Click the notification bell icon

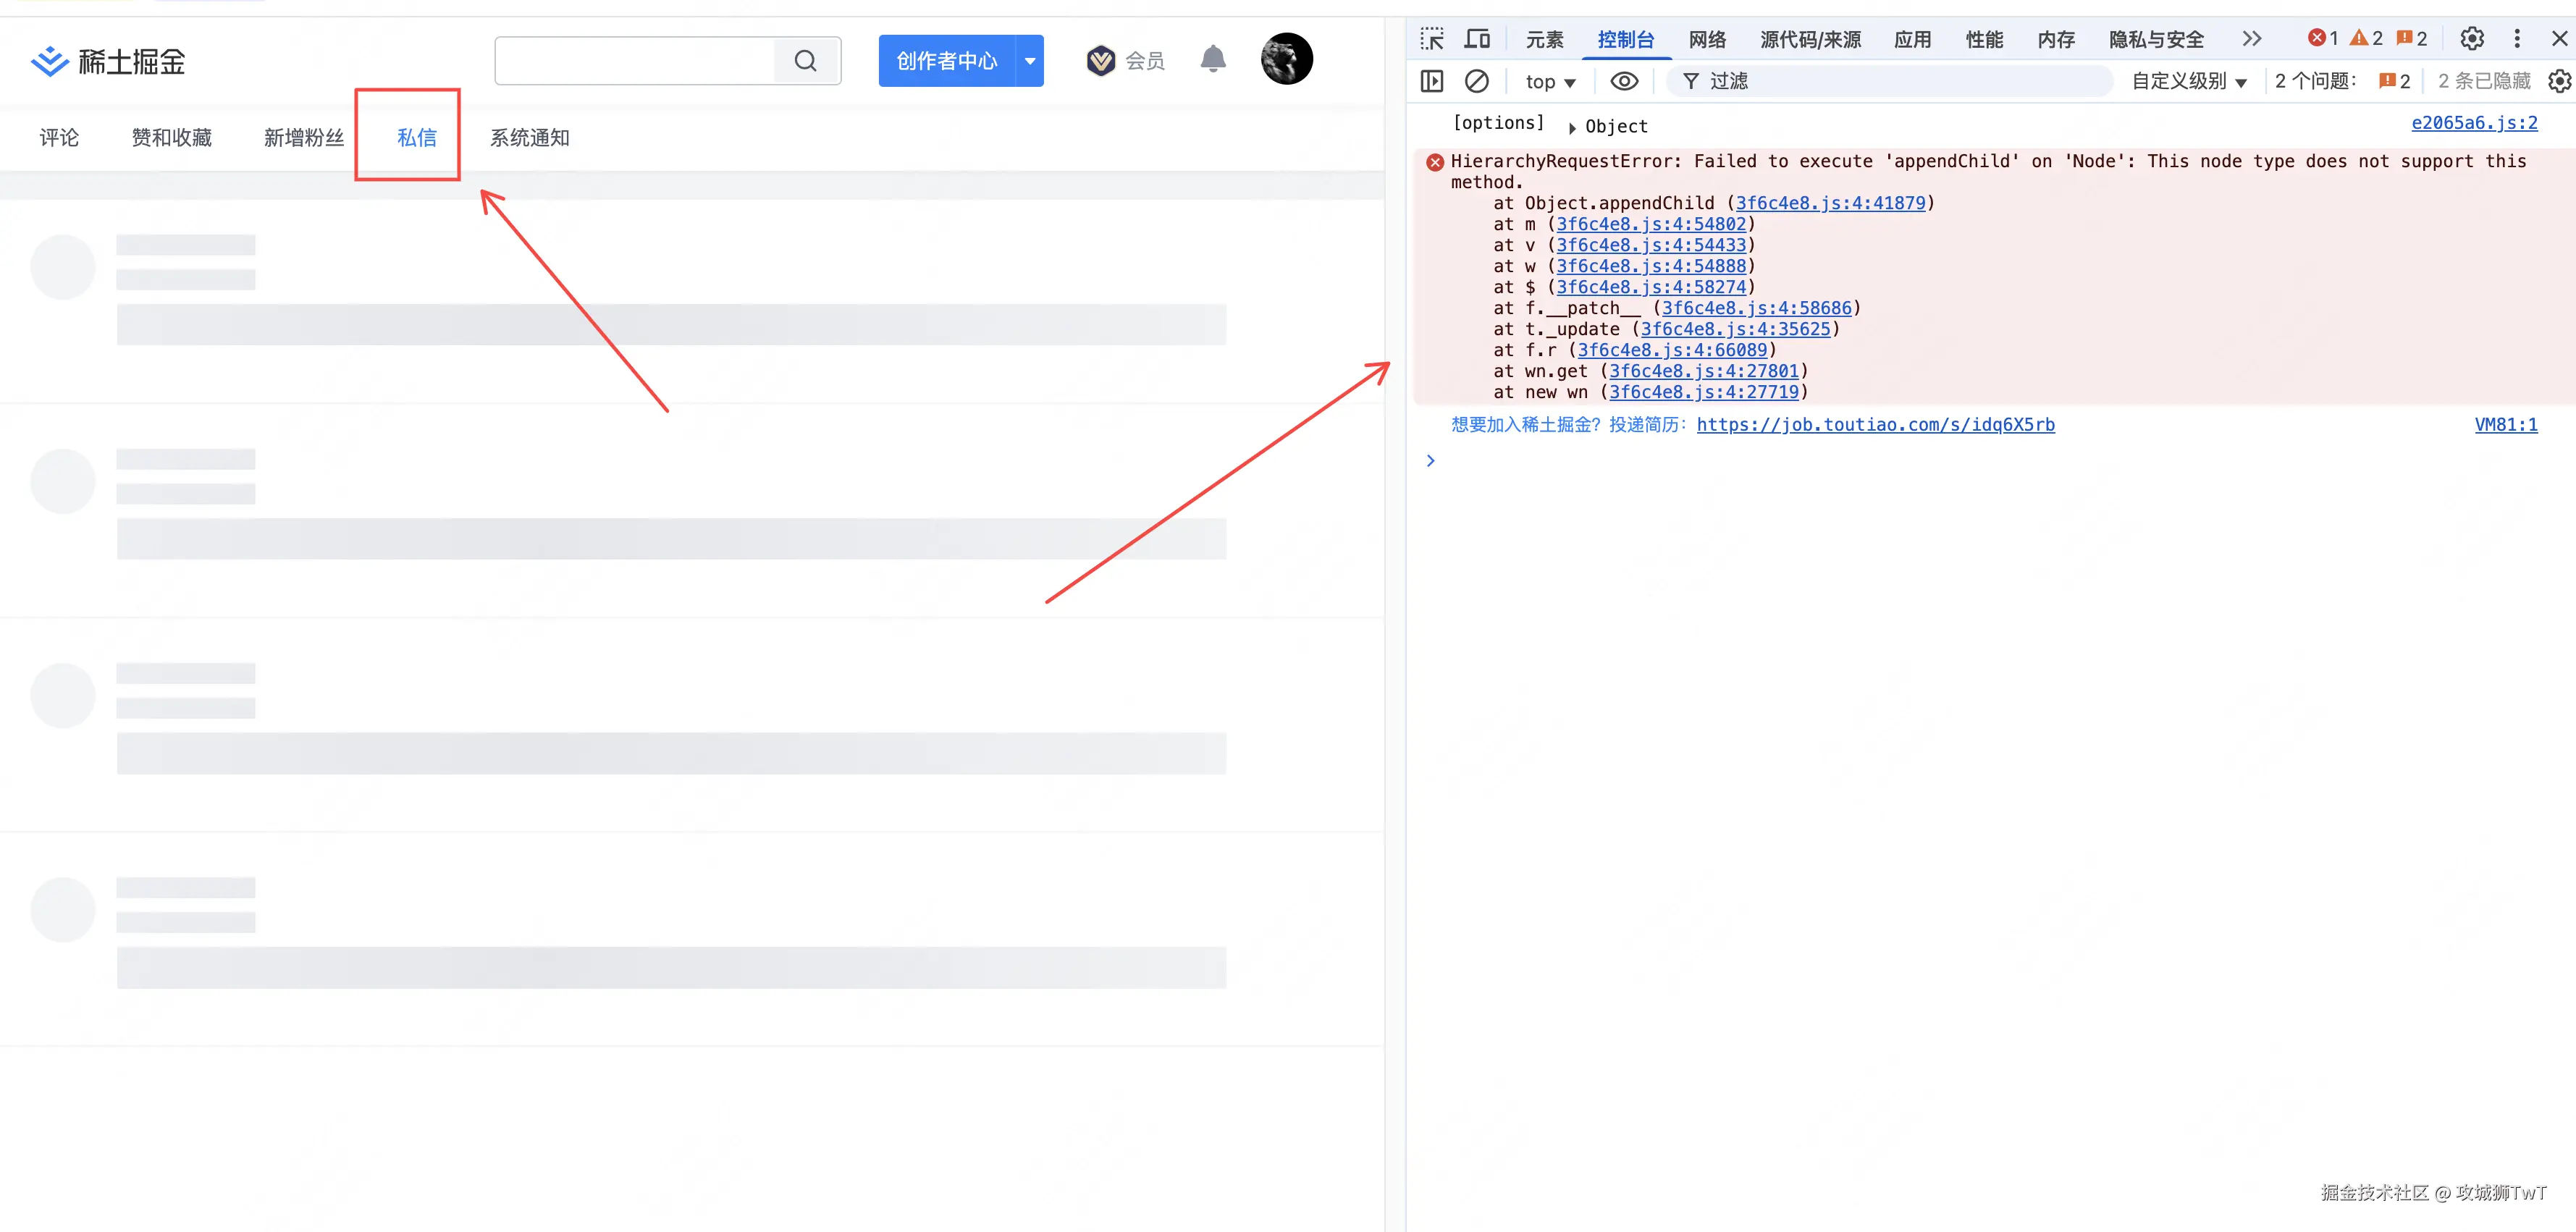click(x=1213, y=60)
